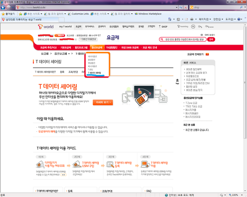Click the red icon beside 요금제 전체보기
This screenshot has height=197, width=247.
[207, 54]
